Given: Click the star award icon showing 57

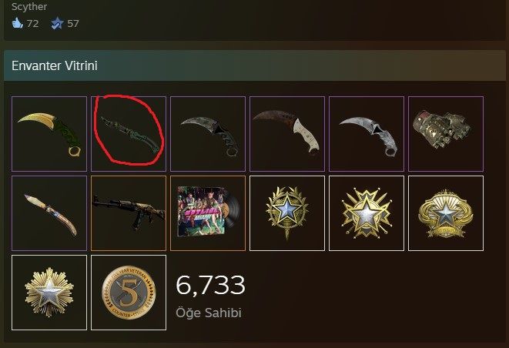Looking at the screenshot, I should [x=57, y=23].
